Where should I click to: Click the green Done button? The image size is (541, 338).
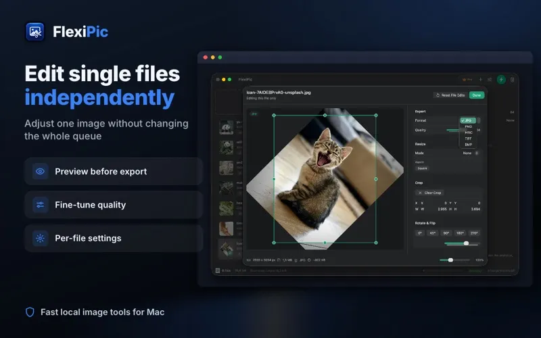[x=477, y=95]
